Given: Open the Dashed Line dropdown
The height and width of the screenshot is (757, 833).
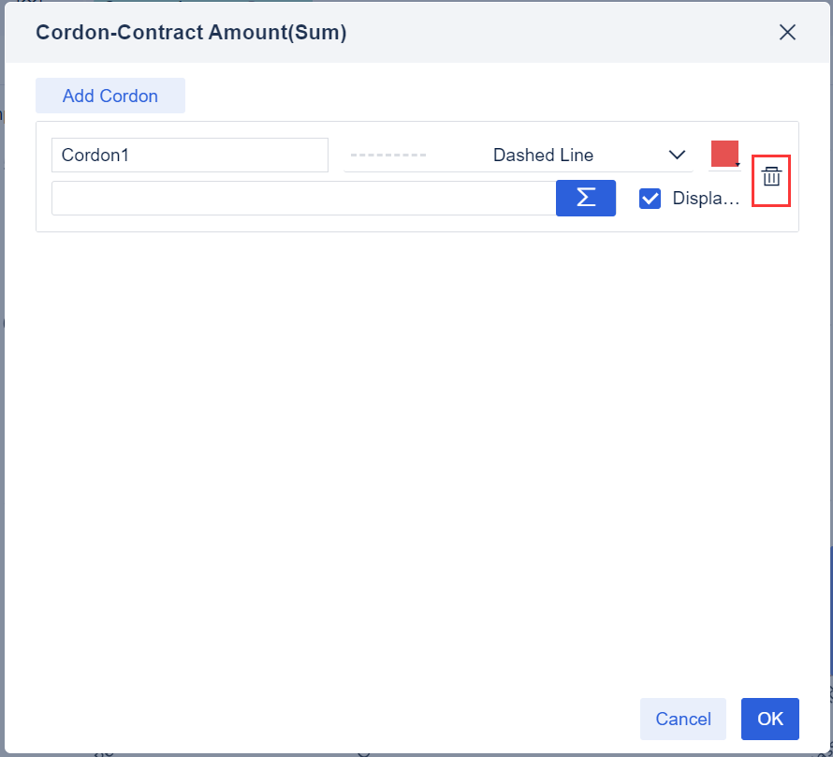Looking at the screenshot, I should pos(543,156).
